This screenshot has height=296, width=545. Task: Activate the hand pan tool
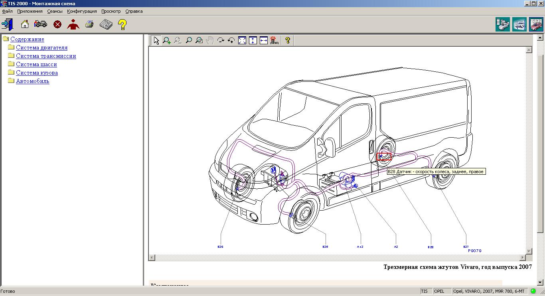pyautogui.click(x=209, y=40)
